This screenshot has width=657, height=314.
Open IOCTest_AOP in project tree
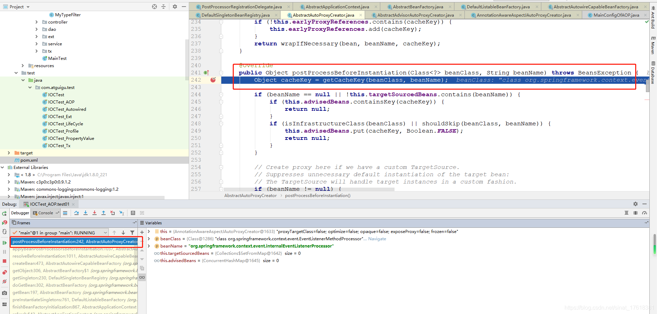point(61,102)
